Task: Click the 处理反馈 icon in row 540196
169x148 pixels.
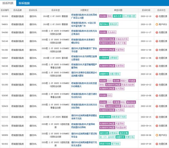Action: [x=157, y=66]
